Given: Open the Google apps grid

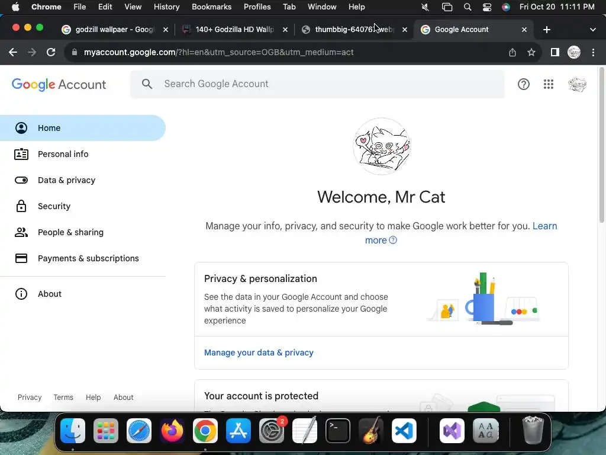Looking at the screenshot, I should (549, 84).
